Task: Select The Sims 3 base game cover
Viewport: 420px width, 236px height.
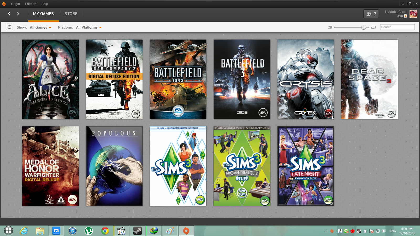Action: click(x=178, y=166)
